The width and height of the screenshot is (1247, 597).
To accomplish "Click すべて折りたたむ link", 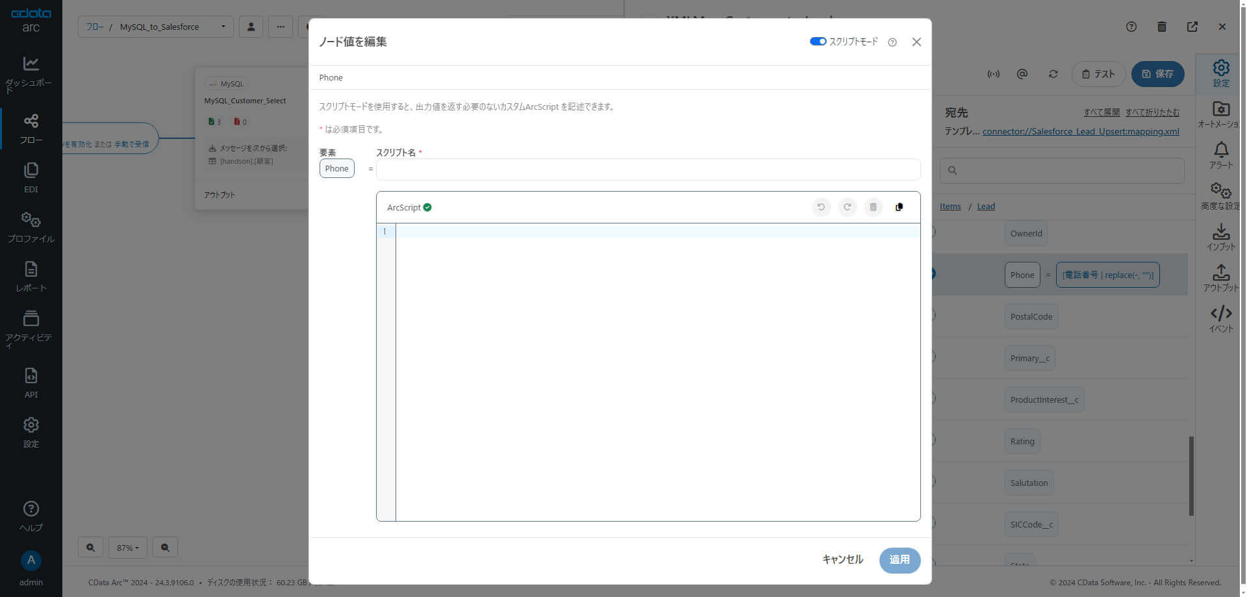I will (x=1152, y=112).
